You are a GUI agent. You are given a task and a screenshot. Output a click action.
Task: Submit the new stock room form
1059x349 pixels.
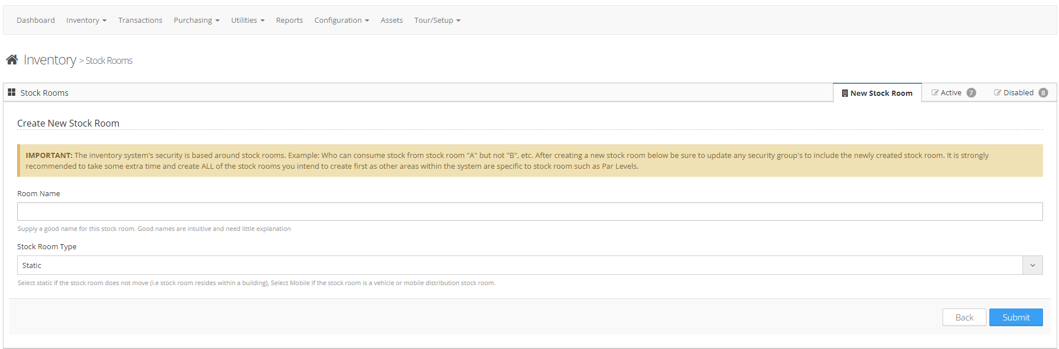[x=1016, y=318]
